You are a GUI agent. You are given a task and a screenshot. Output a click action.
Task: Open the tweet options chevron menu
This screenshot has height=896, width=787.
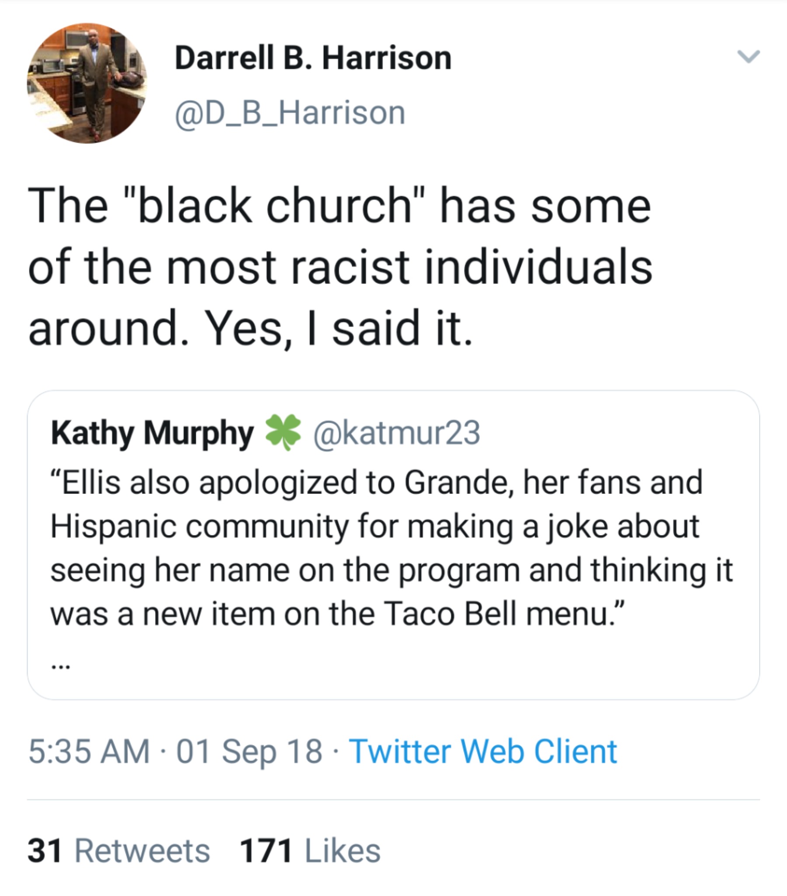tap(749, 57)
